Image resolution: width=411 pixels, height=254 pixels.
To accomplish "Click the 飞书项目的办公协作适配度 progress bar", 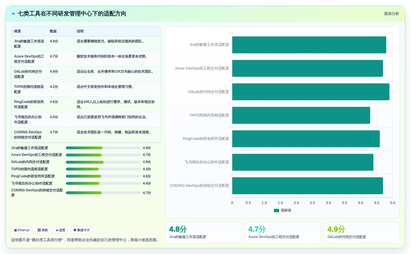I will (x=103, y=183).
